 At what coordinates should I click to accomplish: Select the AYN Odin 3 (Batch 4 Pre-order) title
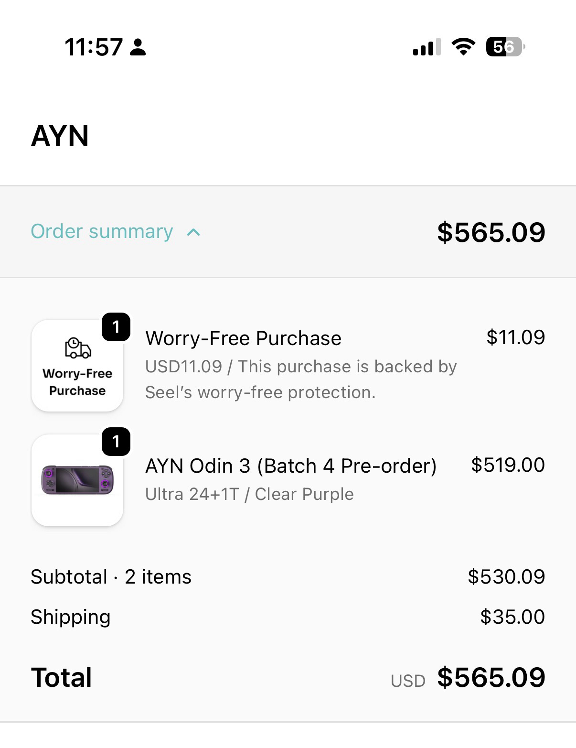291,466
